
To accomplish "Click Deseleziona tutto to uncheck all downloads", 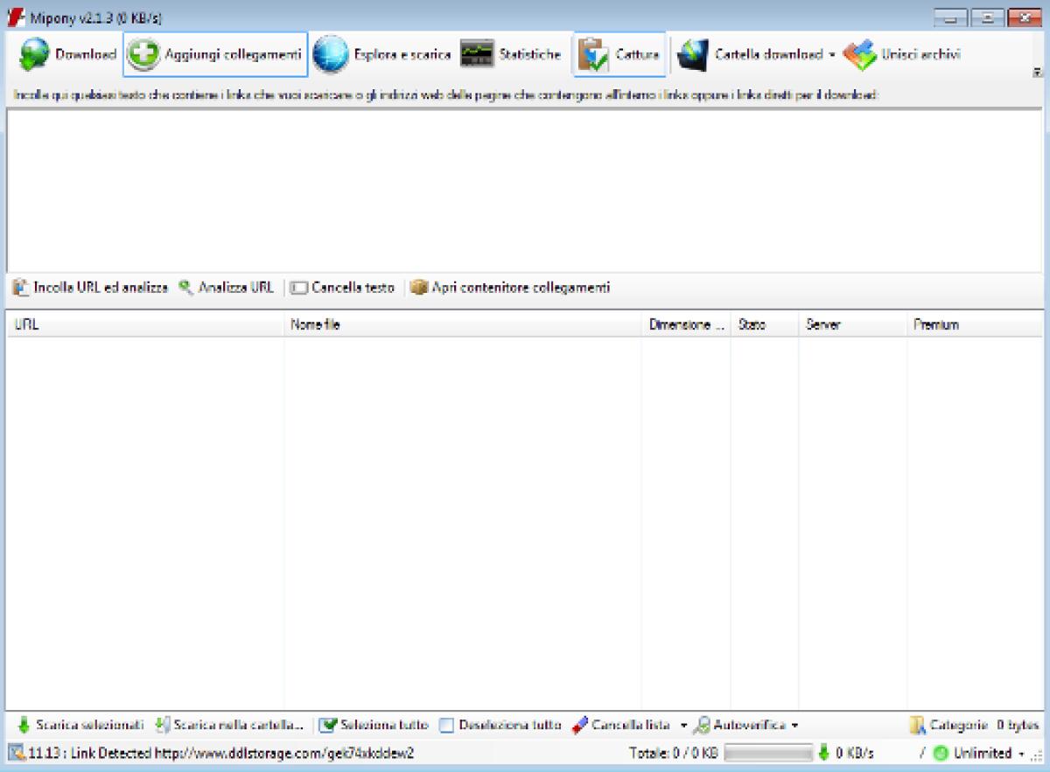I will (503, 725).
